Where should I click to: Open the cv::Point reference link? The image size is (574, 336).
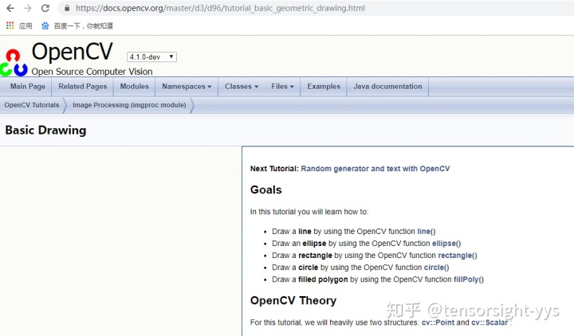tap(438, 322)
